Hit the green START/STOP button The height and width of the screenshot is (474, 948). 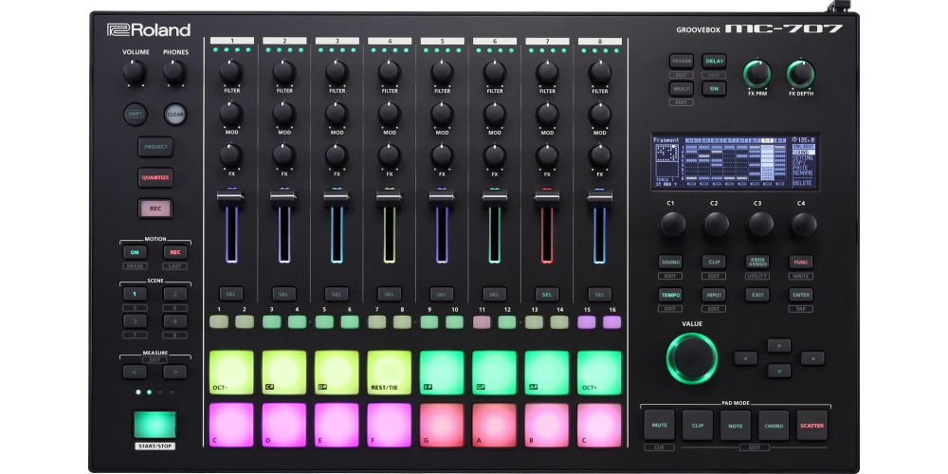[x=155, y=425]
